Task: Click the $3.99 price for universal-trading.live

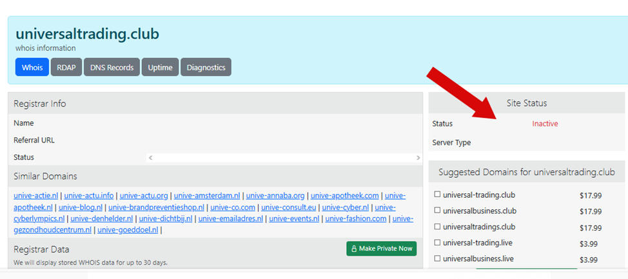Action: (x=589, y=244)
